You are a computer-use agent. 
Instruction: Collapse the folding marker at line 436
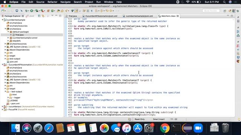click(73, 26)
